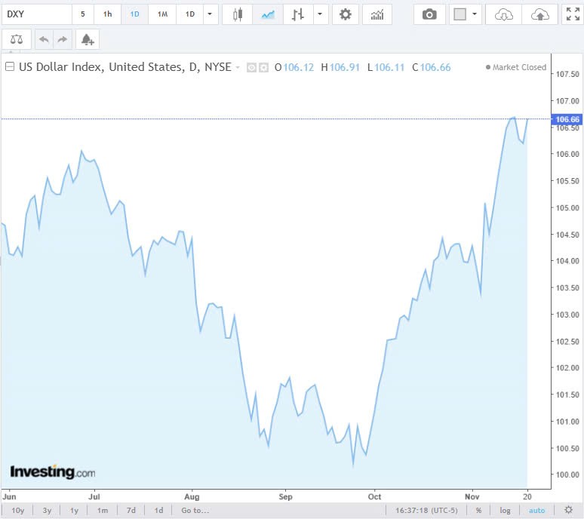This screenshot has height=519, width=584.
Task: Take a chart snapshot with camera icon
Action: point(429,14)
